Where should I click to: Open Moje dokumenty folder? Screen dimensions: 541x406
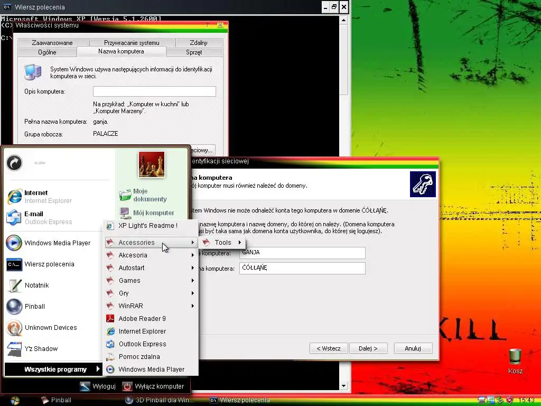(143, 195)
